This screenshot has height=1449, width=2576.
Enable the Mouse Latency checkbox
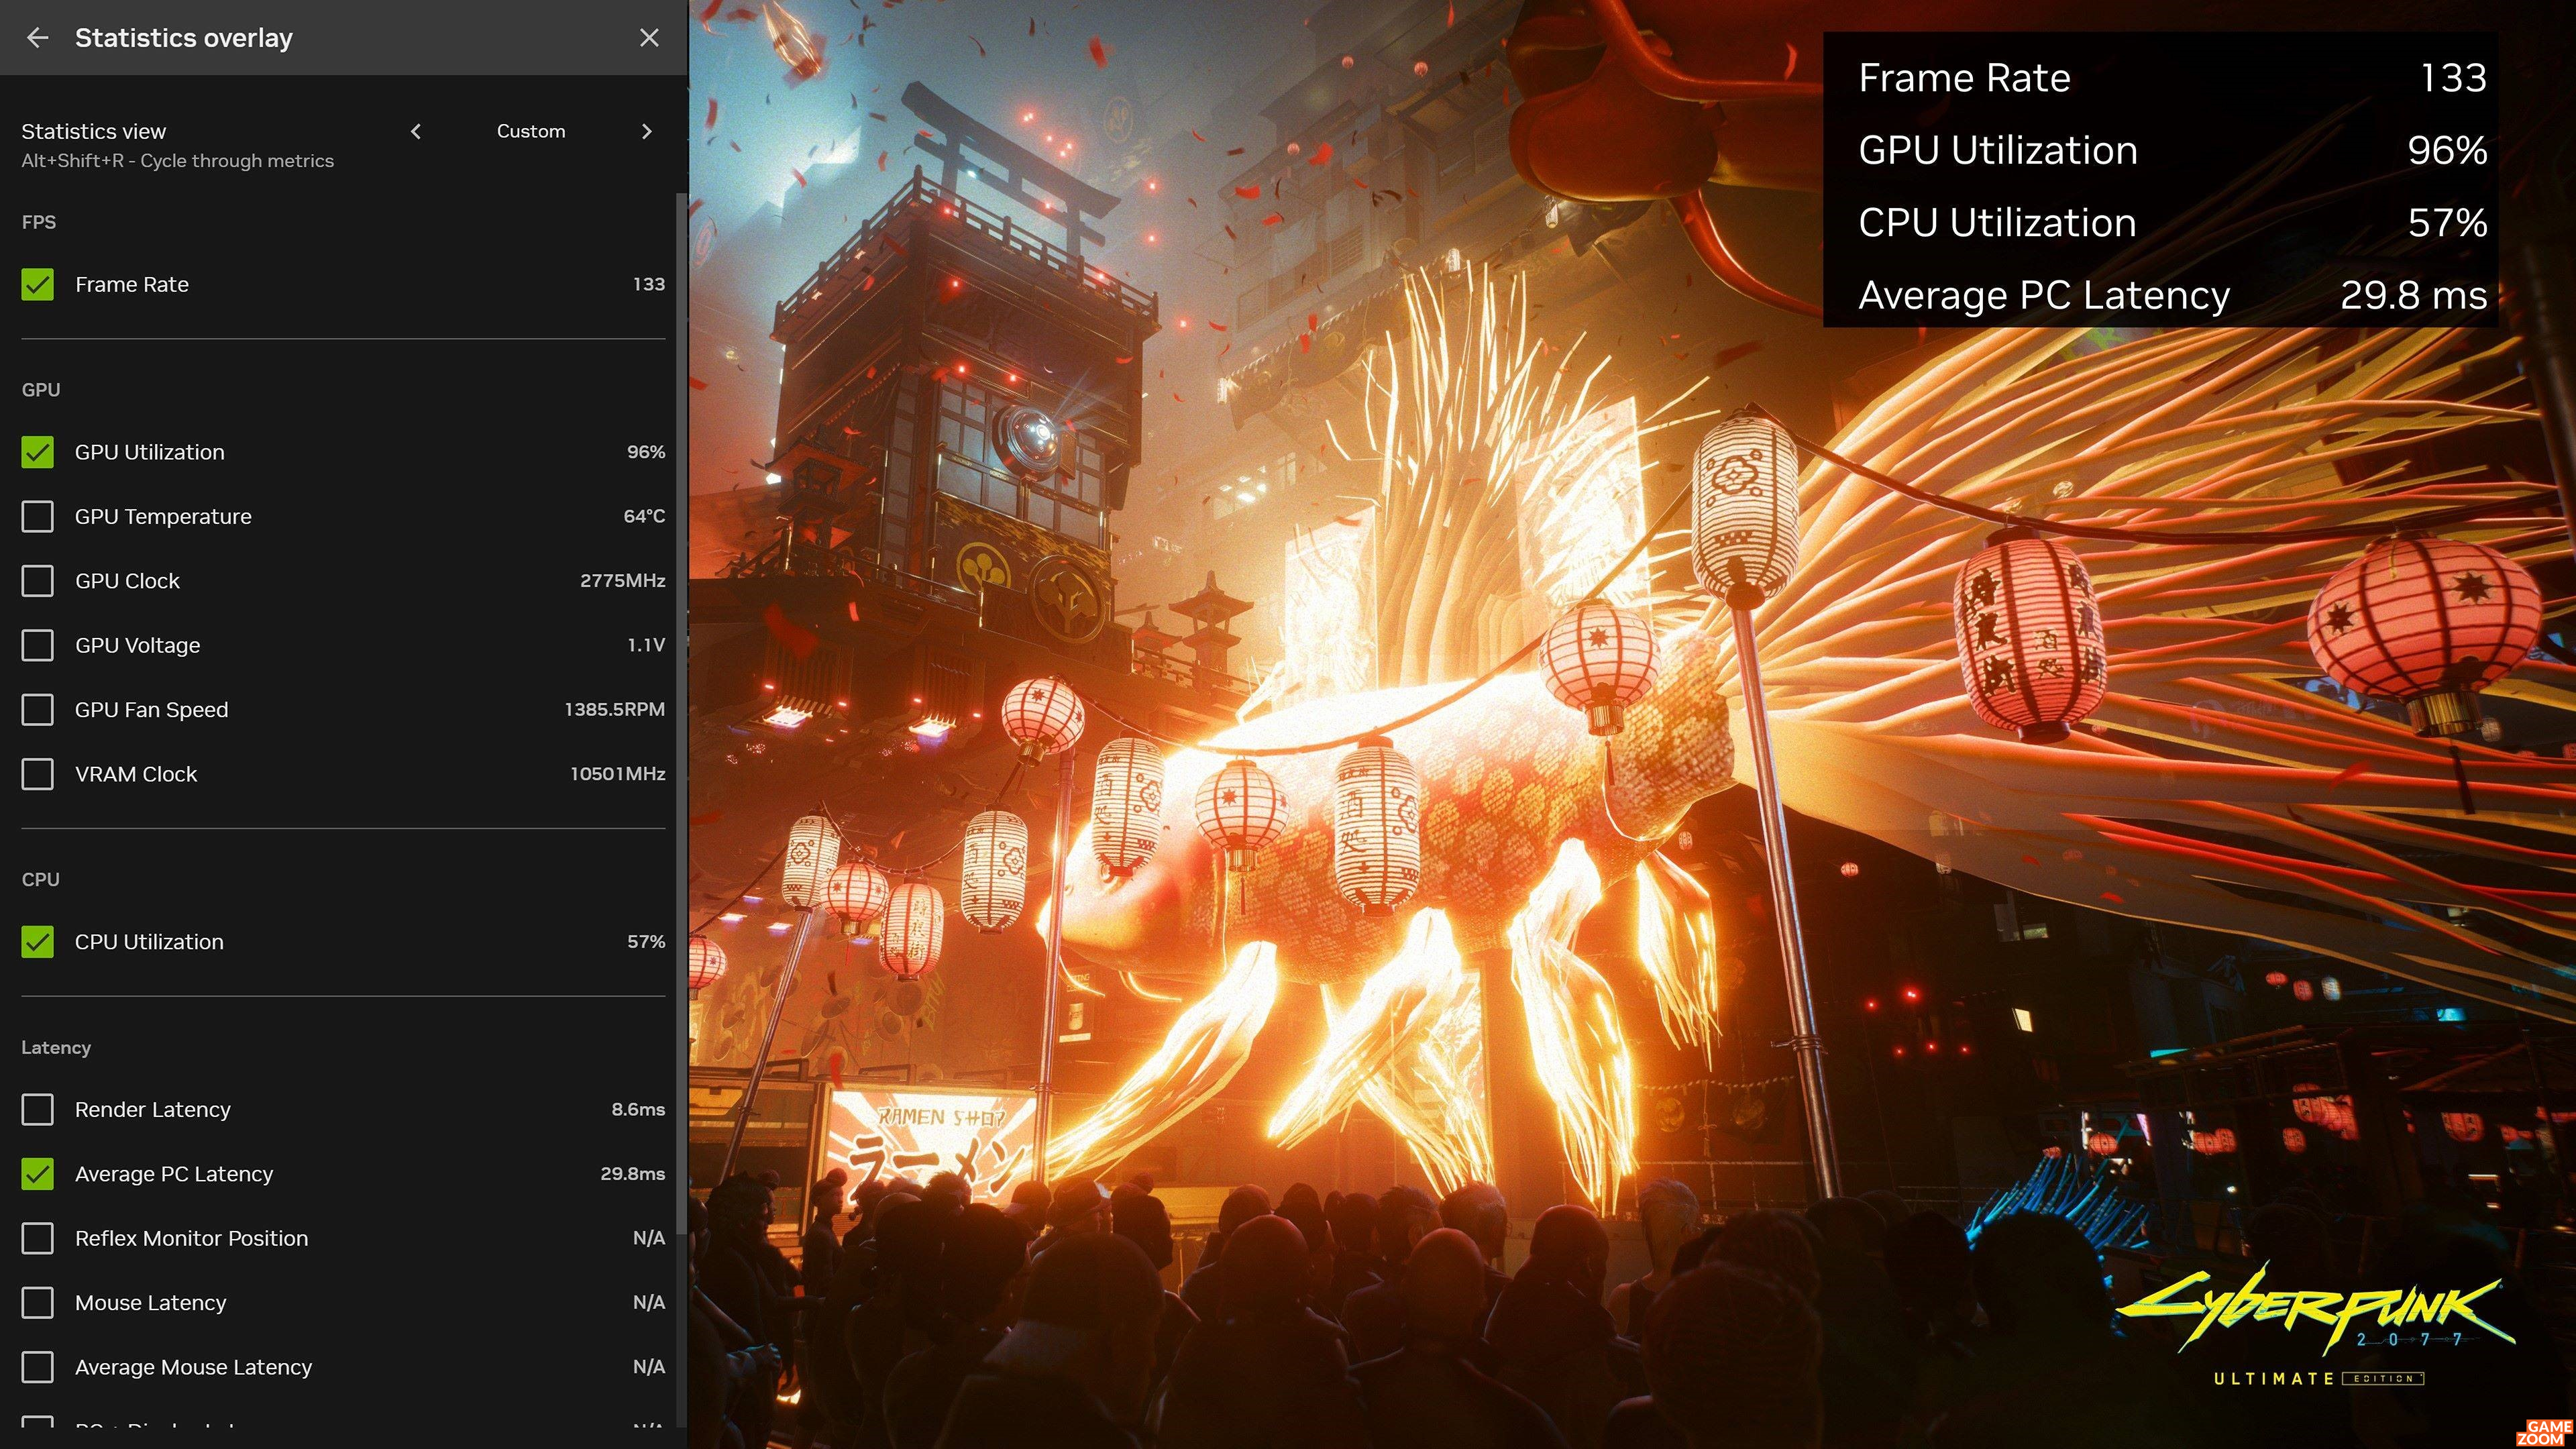[38, 1303]
